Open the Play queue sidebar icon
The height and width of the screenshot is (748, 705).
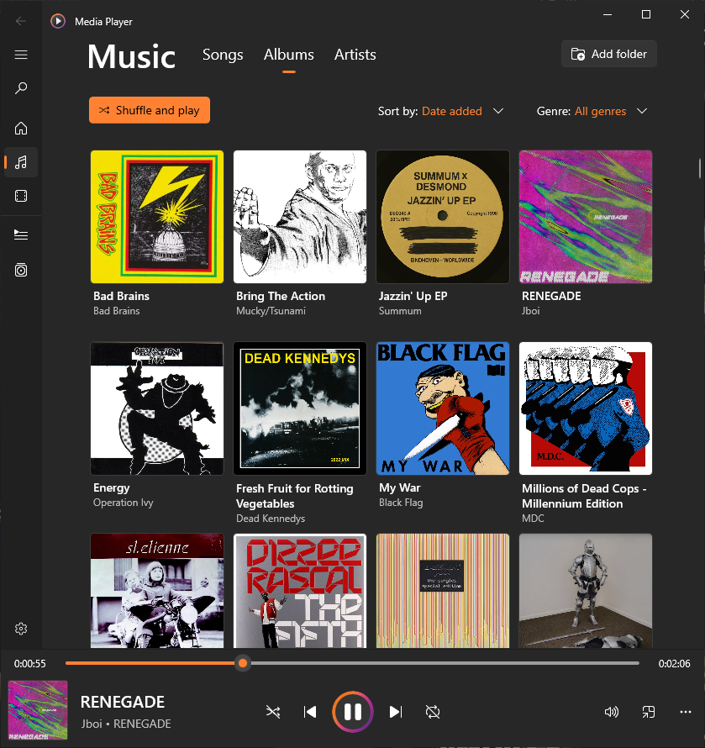(21, 234)
